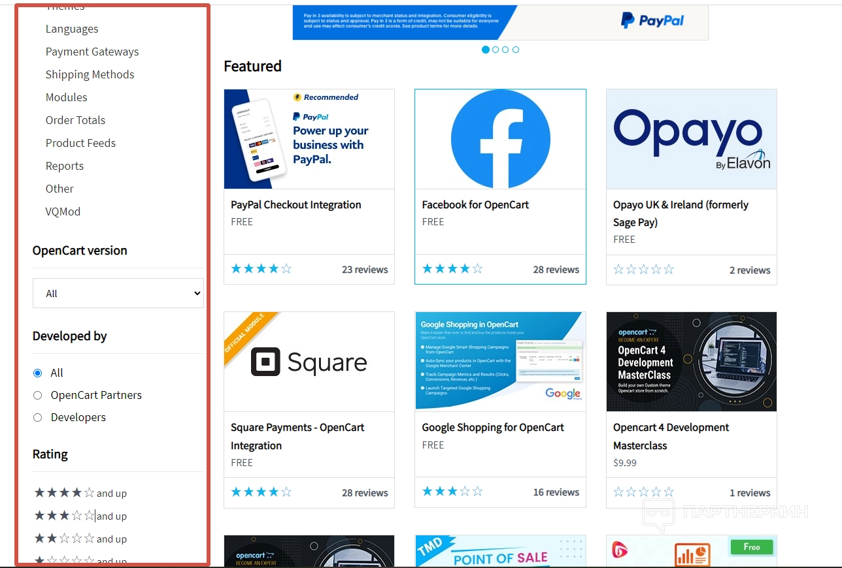View 16 reviews for Google Shopping
Viewport: 842px width, 568px height.
point(556,492)
